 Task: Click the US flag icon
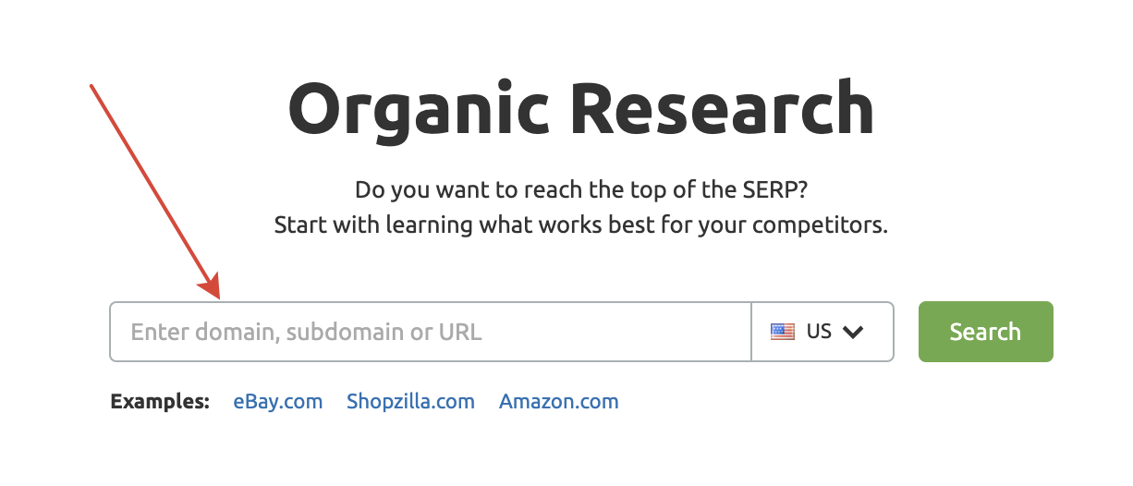click(783, 332)
